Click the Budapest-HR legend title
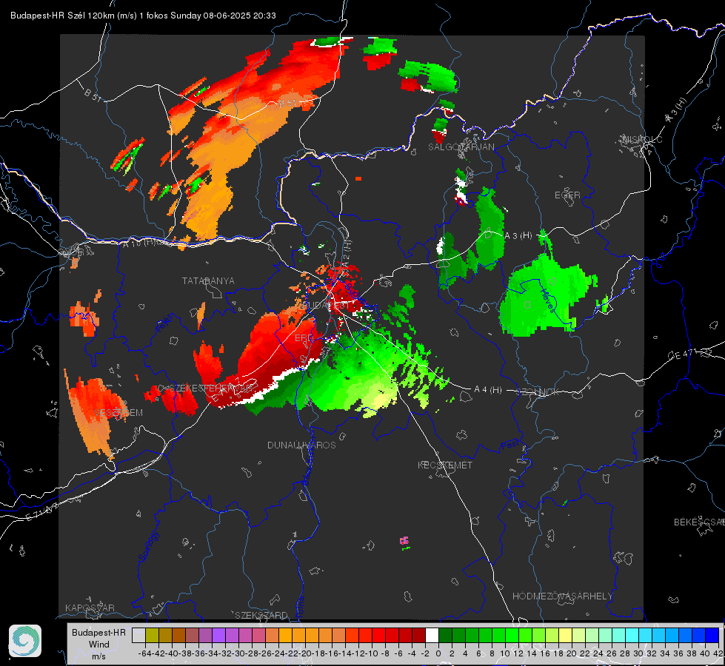The width and height of the screenshot is (725, 666). pyautogui.click(x=99, y=632)
